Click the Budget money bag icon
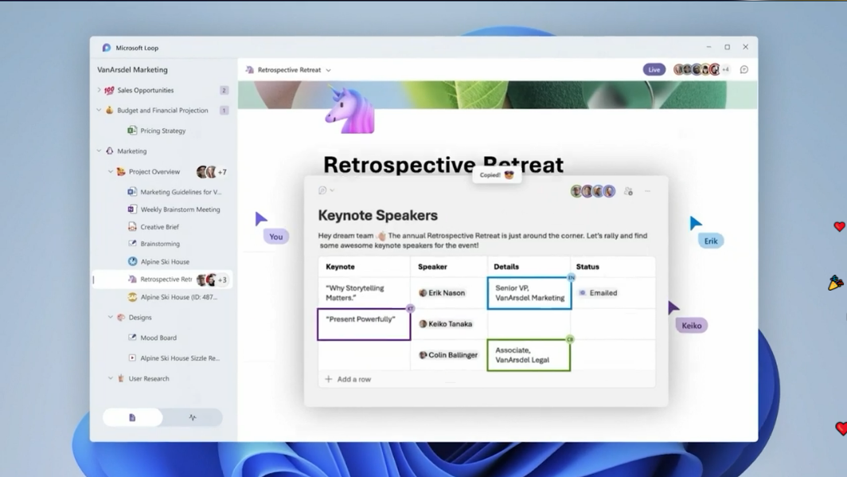This screenshot has height=477, width=847. [x=110, y=110]
